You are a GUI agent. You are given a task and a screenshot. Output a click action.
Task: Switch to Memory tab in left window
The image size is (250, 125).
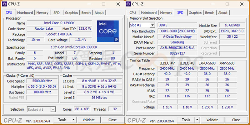click(x=42, y=13)
